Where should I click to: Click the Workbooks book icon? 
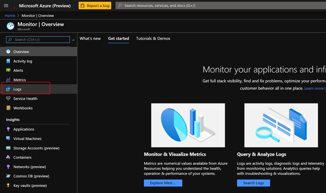point(8,108)
